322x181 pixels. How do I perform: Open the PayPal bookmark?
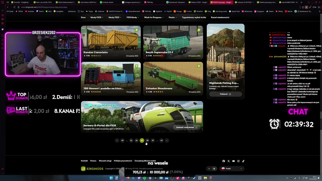coord(168,11)
